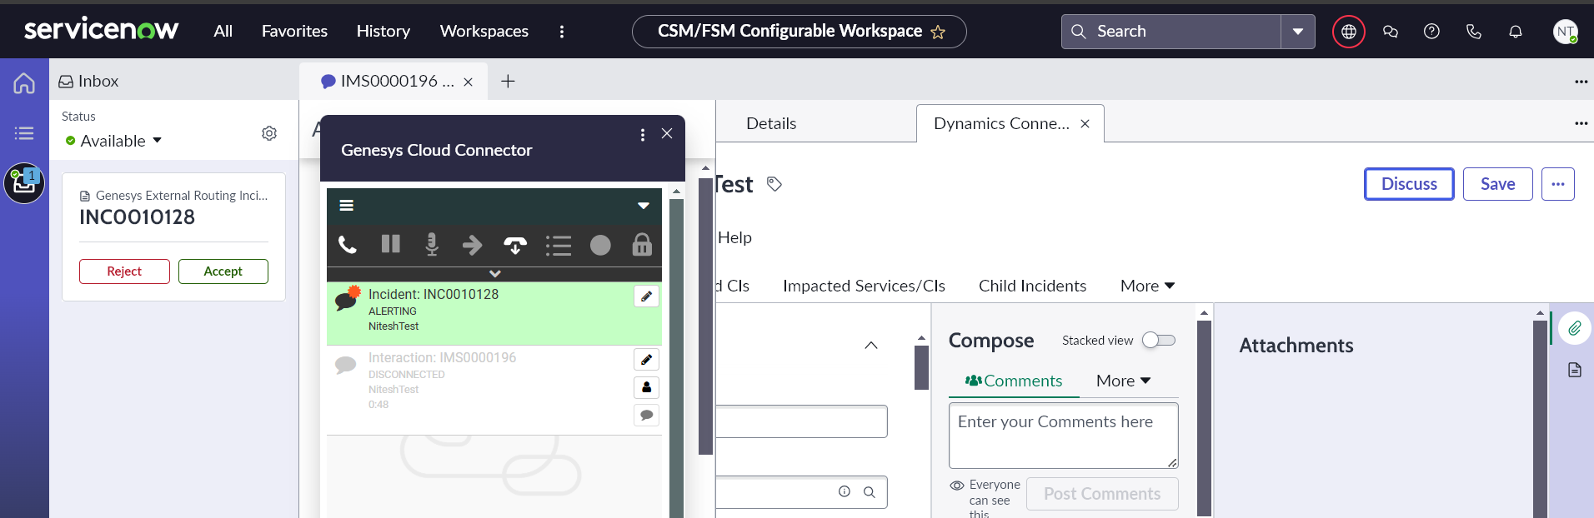Switch to the Details tab

pos(771,123)
